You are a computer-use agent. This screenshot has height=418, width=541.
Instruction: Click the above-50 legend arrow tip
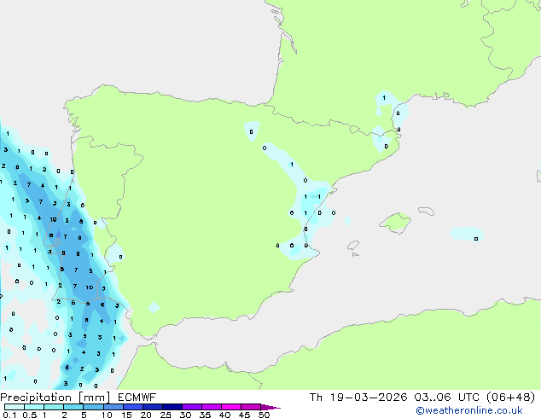(270, 407)
